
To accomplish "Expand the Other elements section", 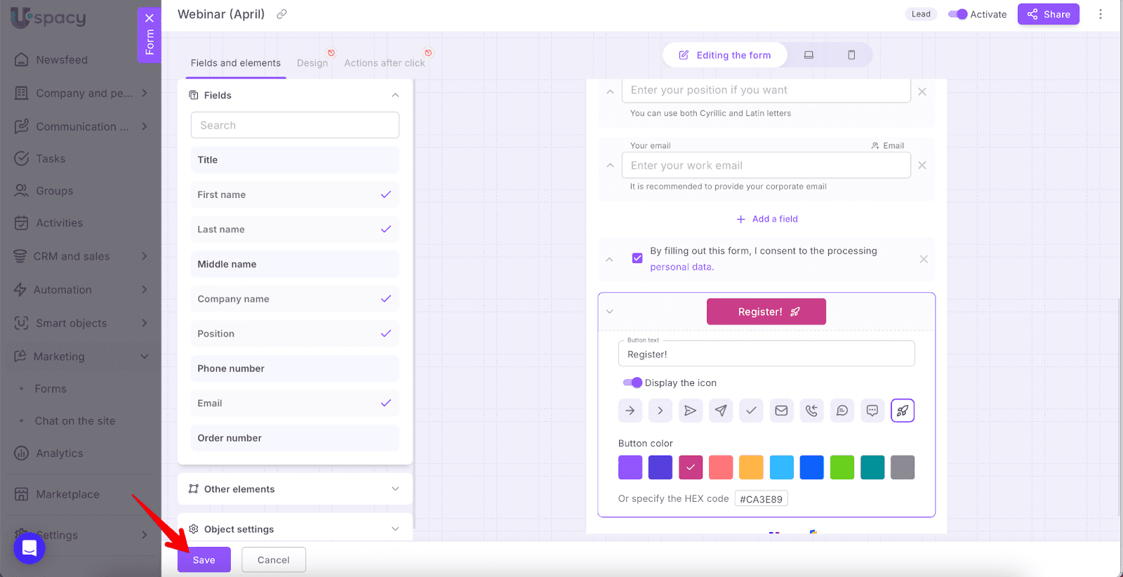I will click(295, 489).
